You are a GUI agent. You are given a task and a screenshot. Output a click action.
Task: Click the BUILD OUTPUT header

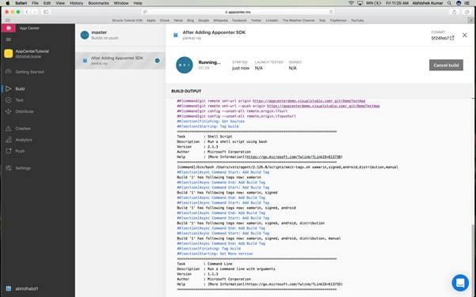[186, 91]
